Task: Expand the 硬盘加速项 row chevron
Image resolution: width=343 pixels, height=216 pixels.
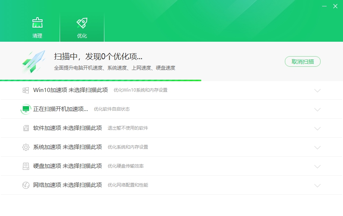Action: click(317, 166)
